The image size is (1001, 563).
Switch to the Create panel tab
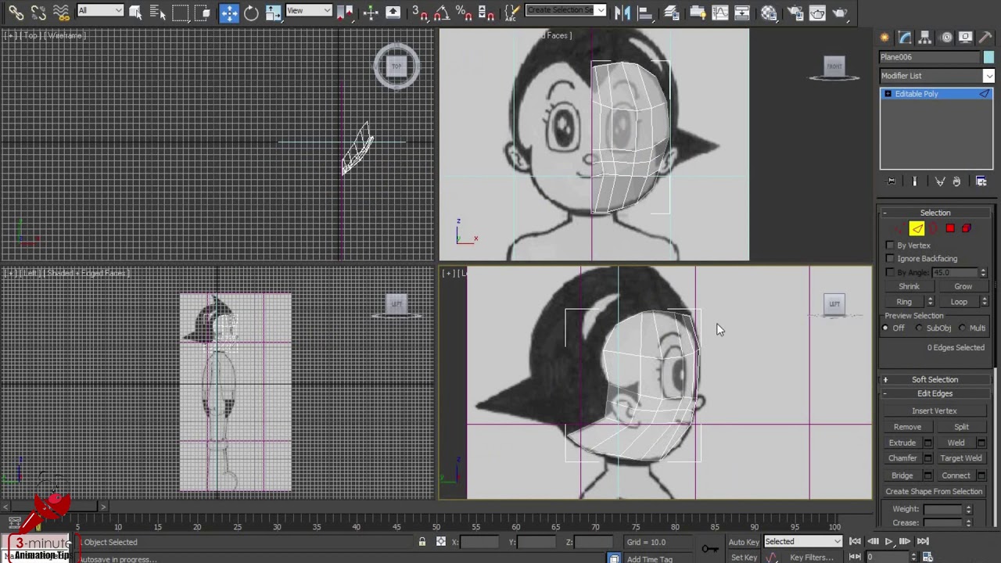pyautogui.click(x=885, y=37)
